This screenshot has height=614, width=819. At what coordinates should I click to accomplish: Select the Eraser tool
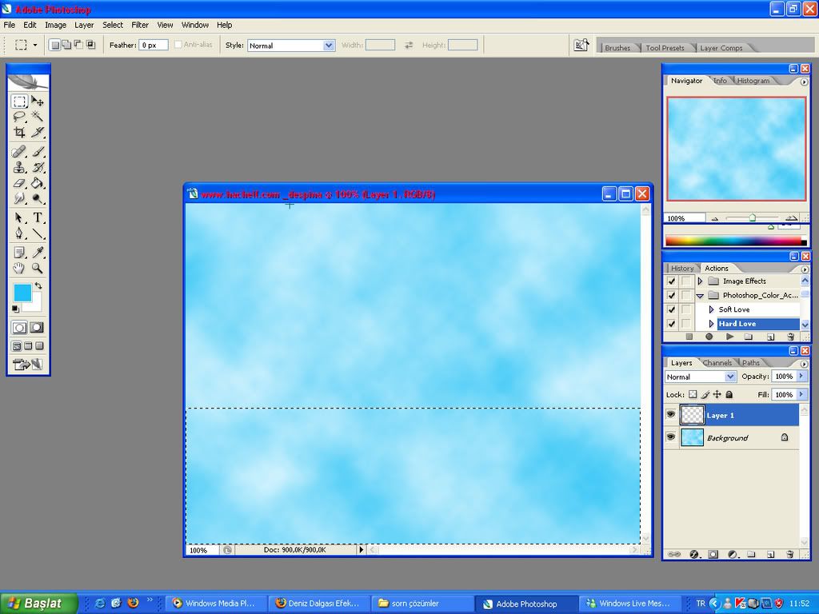[x=19, y=183]
